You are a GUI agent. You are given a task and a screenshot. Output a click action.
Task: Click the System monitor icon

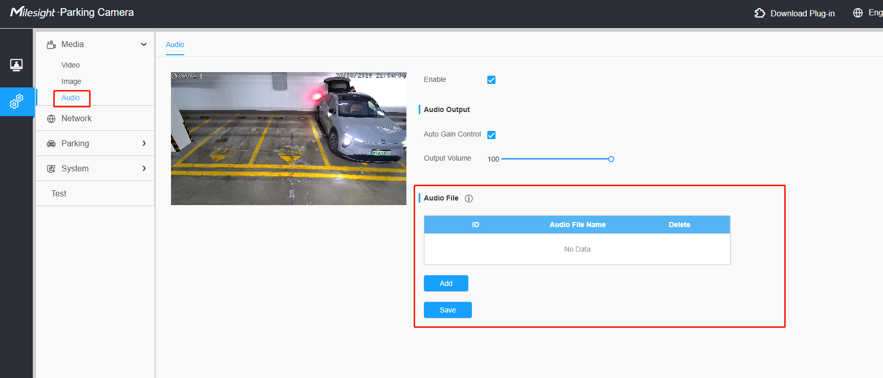[51, 169]
